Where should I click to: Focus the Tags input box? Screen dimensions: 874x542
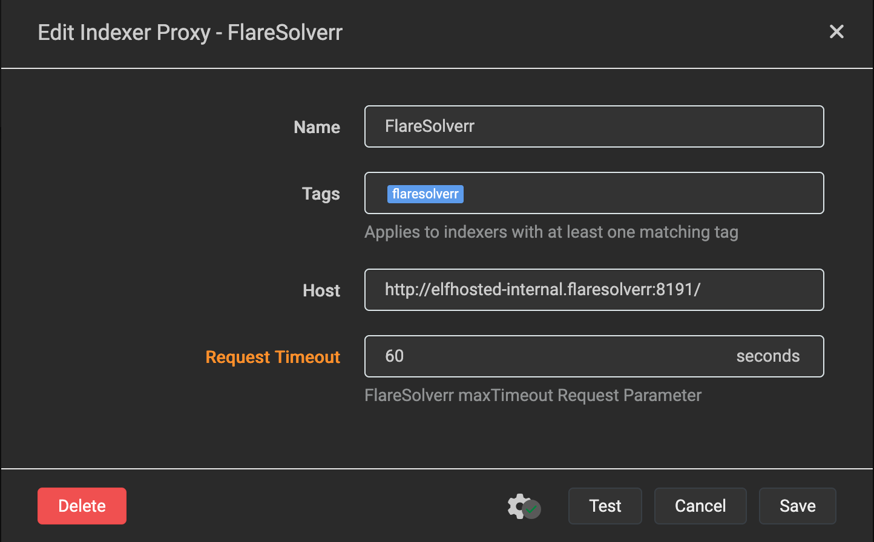642,194
